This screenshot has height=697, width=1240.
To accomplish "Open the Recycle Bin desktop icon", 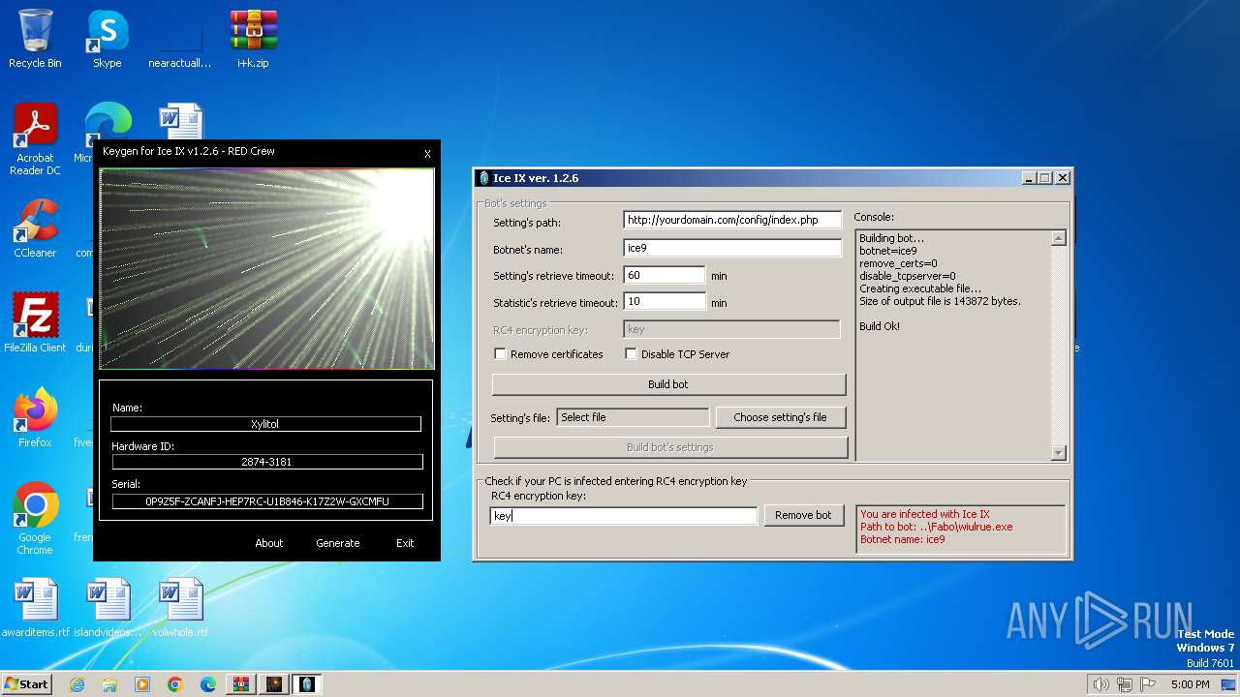I will click(x=35, y=39).
